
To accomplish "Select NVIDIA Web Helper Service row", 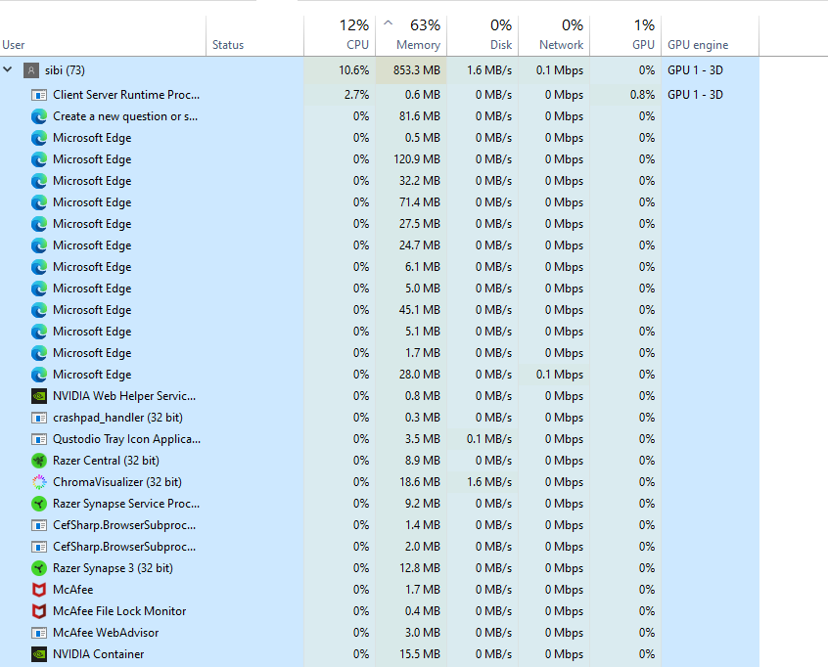I will coord(380,396).
